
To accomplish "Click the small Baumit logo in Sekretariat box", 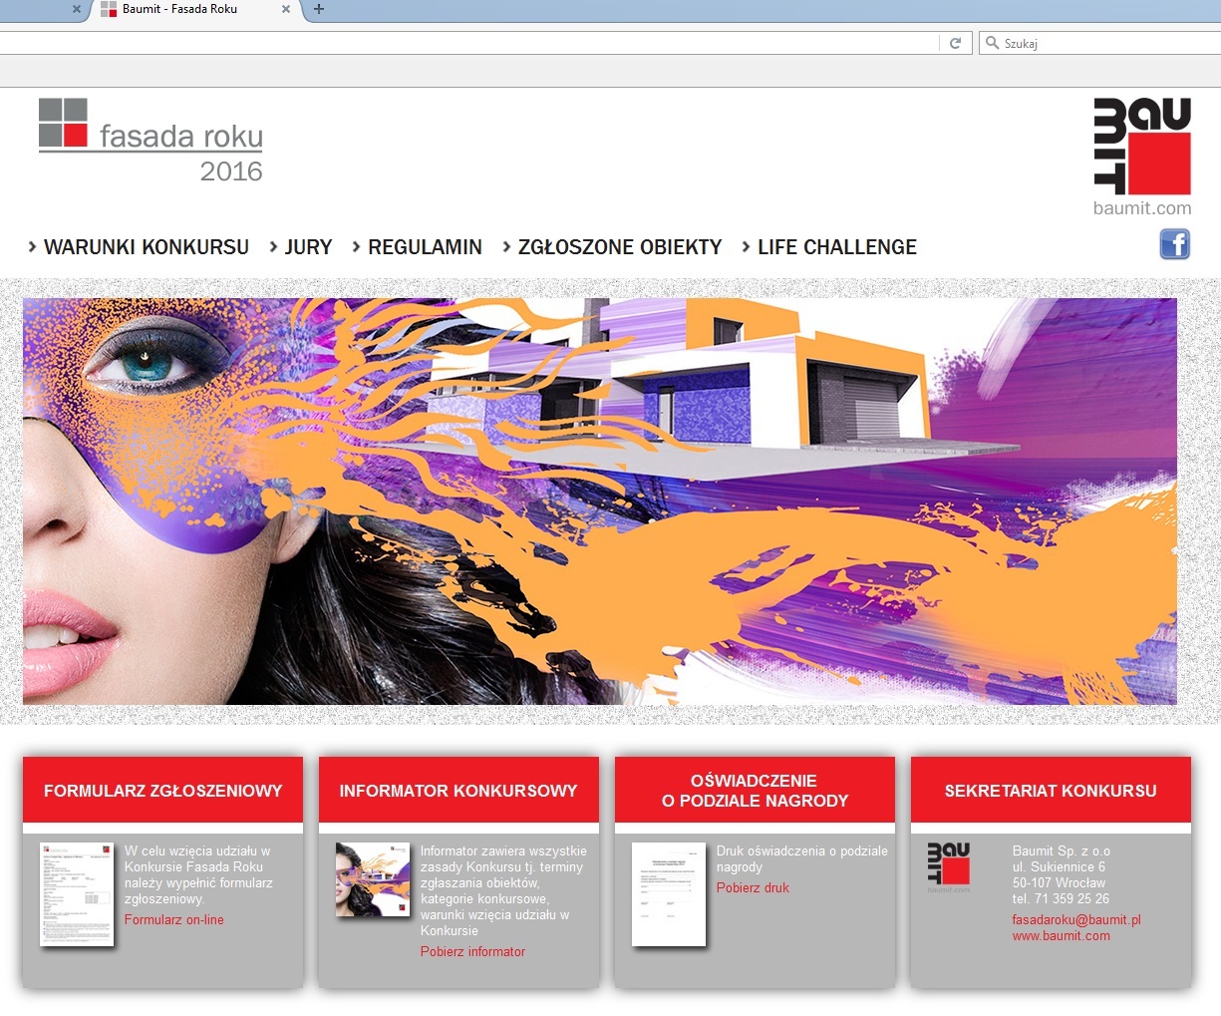I will click(x=948, y=866).
